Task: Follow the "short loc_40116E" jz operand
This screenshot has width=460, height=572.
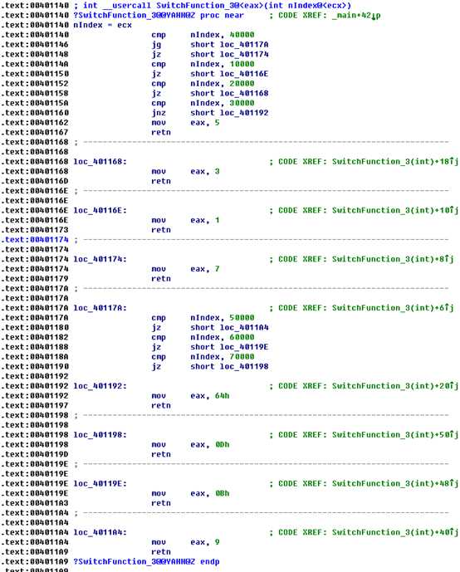Action: (229, 74)
